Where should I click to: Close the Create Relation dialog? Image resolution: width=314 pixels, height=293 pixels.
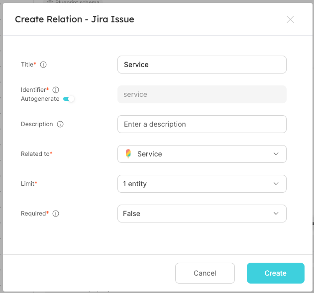pos(290,19)
